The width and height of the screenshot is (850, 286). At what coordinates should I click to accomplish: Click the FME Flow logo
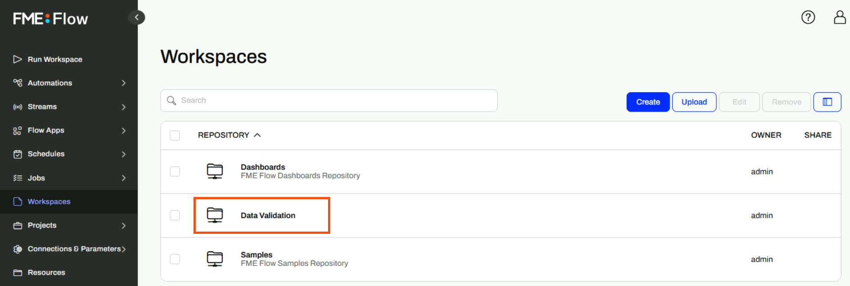(50, 18)
